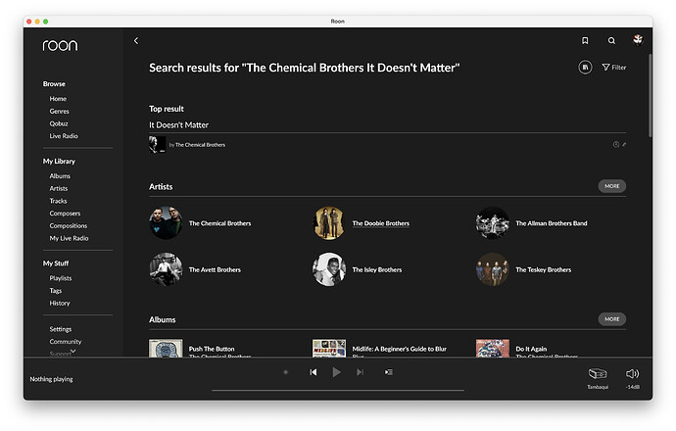The width and height of the screenshot is (676, 431).
Task: Expand sidebar with the down chevron
Action: (72, 351)
